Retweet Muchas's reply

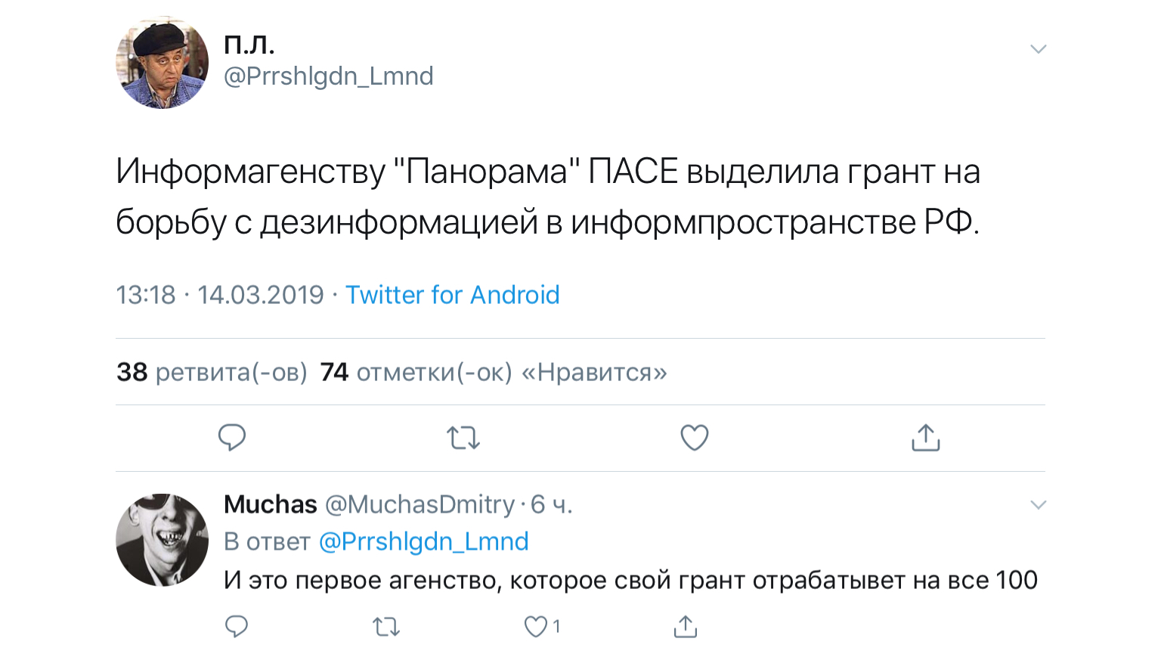coord(386,626)
